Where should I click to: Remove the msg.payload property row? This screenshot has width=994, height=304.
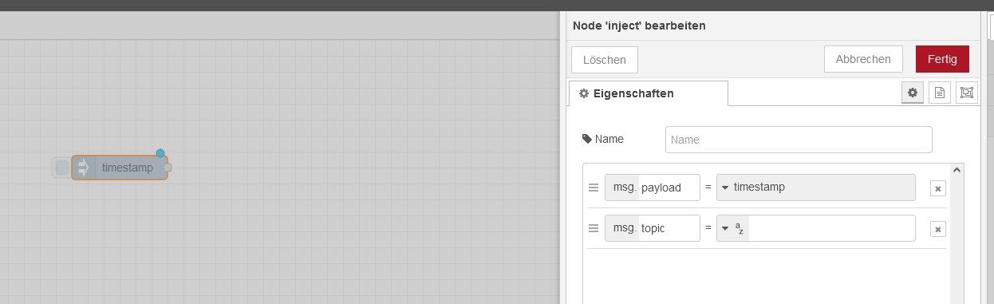(x=938, y=188)
